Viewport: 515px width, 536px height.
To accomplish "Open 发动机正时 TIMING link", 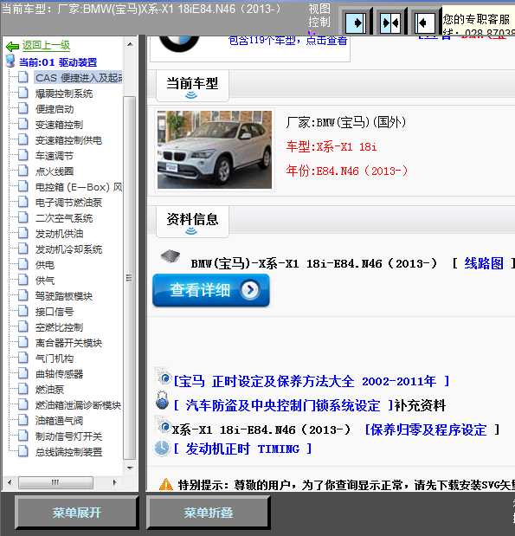I will point(242,449).
